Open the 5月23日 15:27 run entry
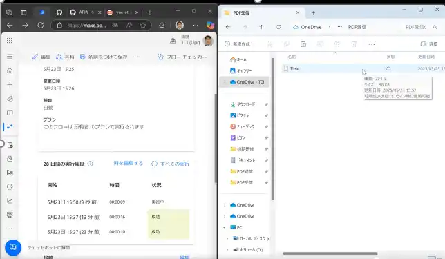Viewport: 445px width, 259px height. coord(74,232)
